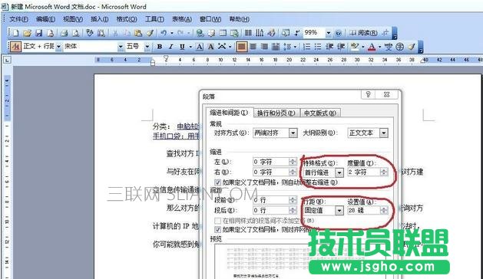Open Print Preview from the toolbar
Screen dimensions: 483x279
pyautogui.click(x=76, y=33)
